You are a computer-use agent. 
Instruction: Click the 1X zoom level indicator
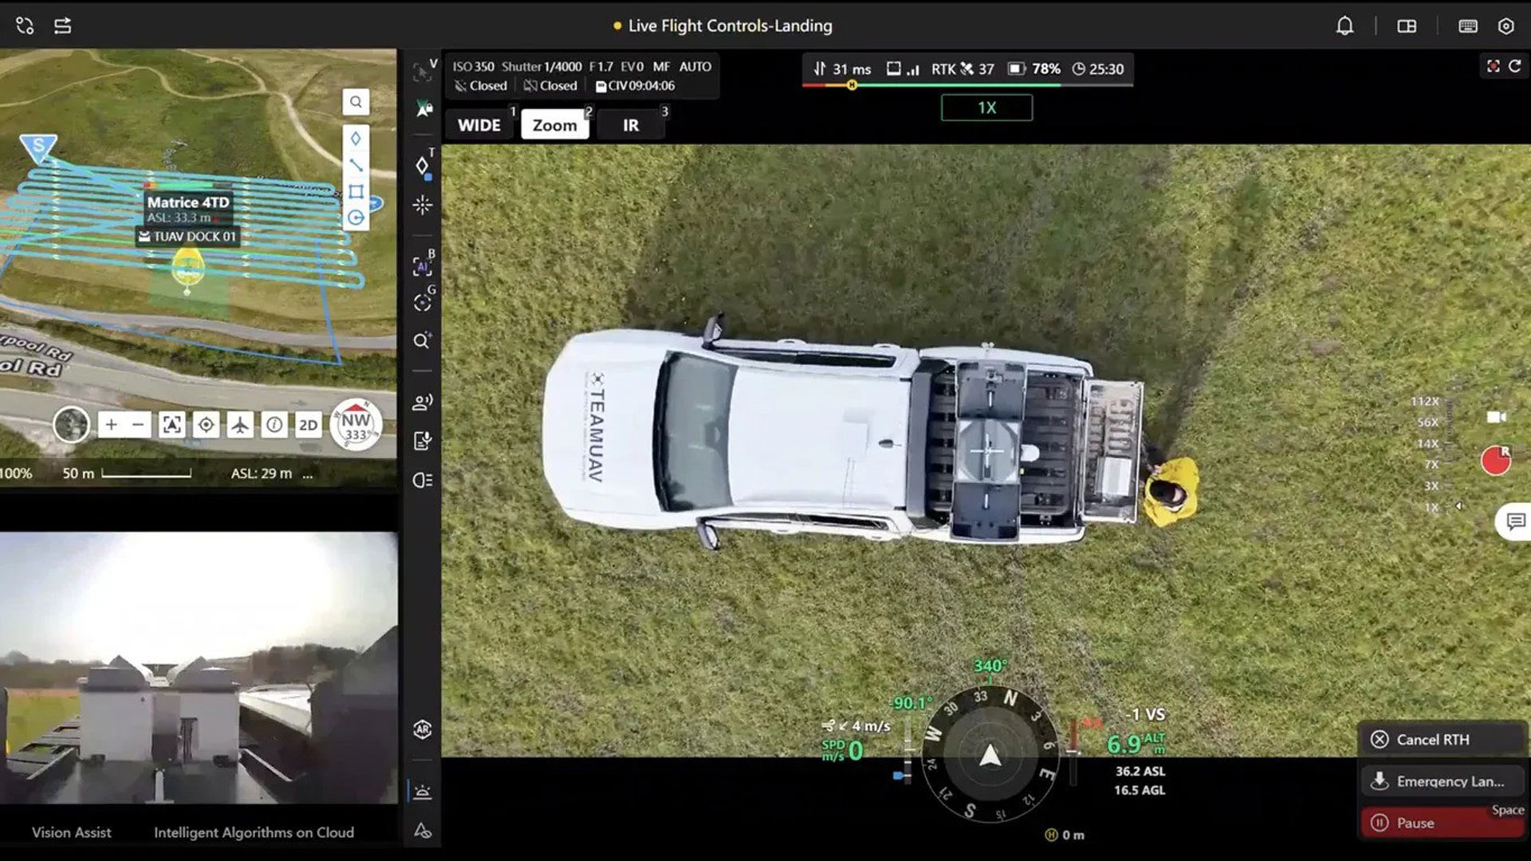click(987, 108)
